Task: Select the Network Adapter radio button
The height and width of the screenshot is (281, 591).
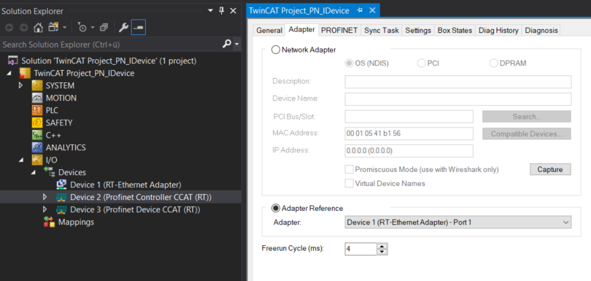Action: (275, 50)
